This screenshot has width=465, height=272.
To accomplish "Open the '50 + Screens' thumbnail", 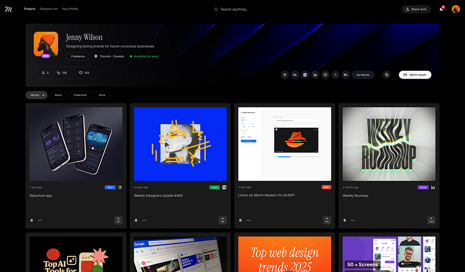I will tap(389, 254).
